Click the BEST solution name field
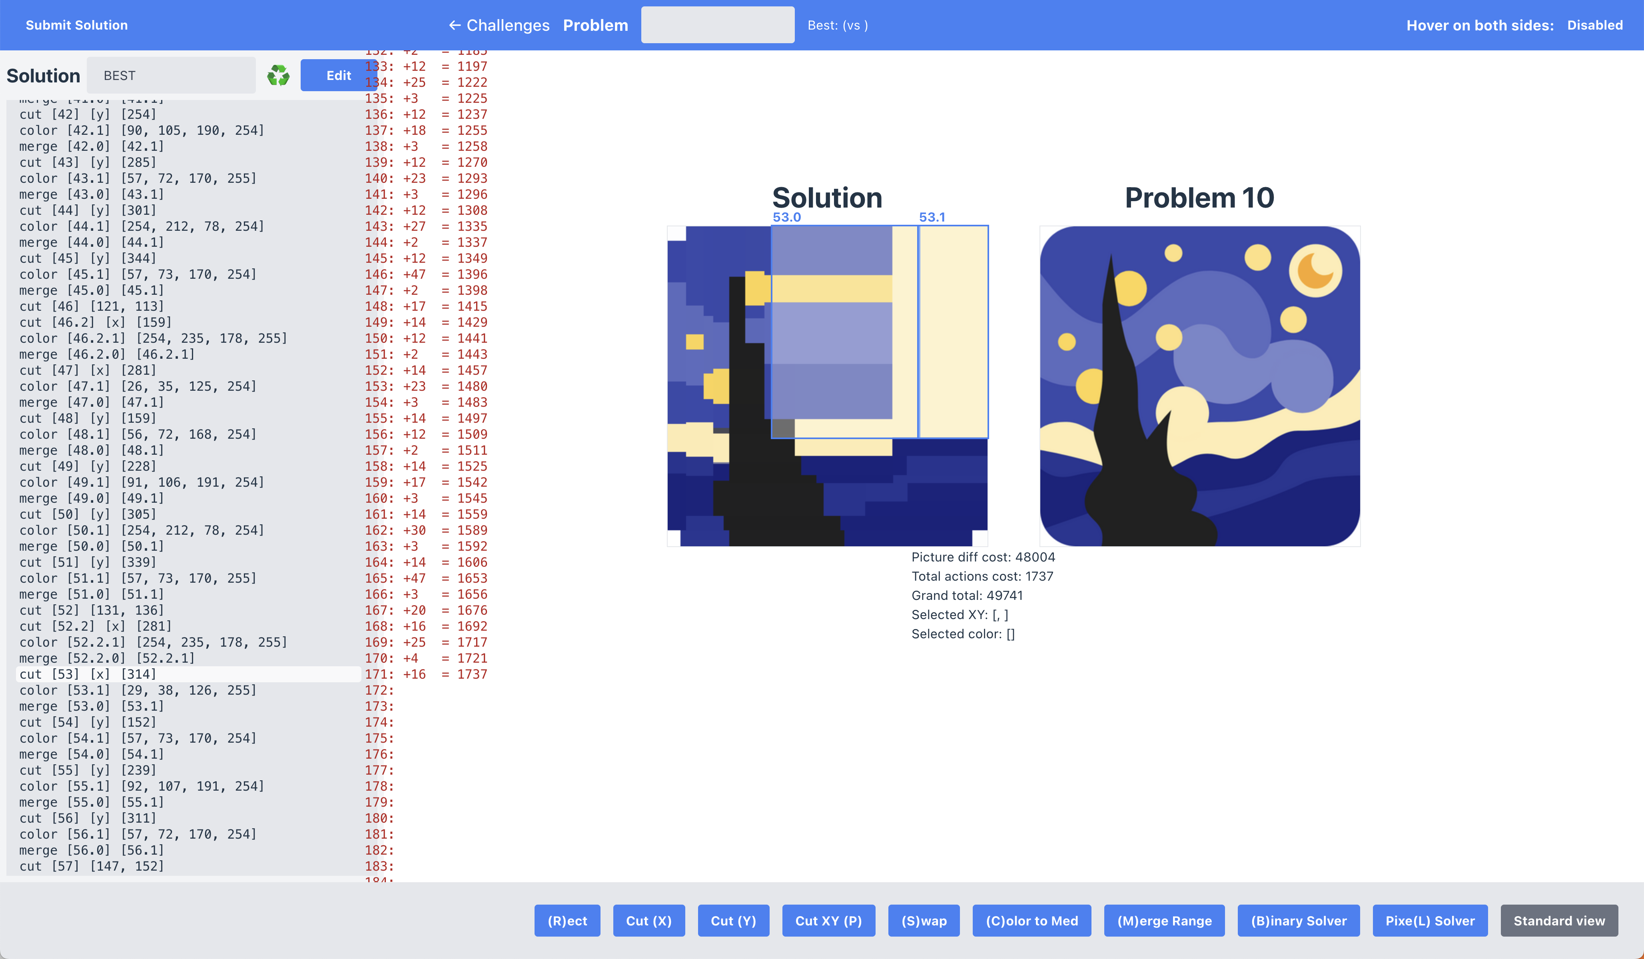1644x959 pixels. (x=171, y=75)
